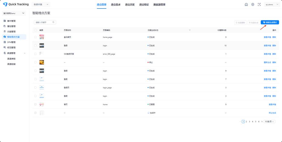Click the home icon in top bar
Viewport: 282px width, 142px height.
[246, 5]
